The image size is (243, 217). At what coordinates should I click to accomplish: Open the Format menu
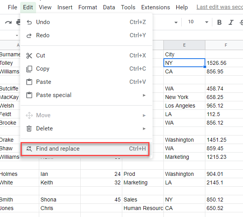click(88, 7)
